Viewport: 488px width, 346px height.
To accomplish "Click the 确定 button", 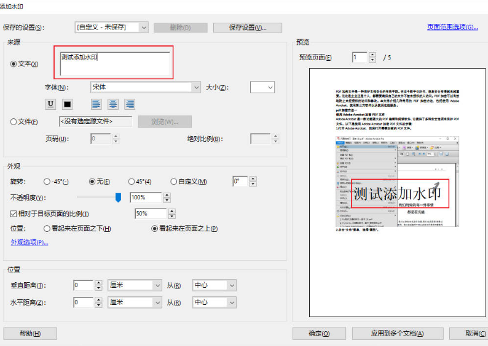I will point(319,334).
